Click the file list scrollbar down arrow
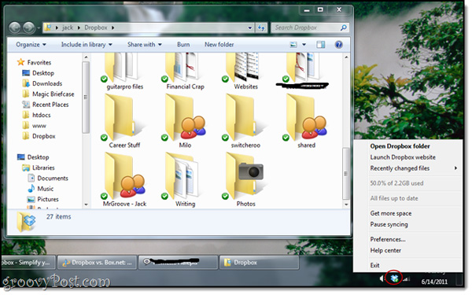 (346, 205)
